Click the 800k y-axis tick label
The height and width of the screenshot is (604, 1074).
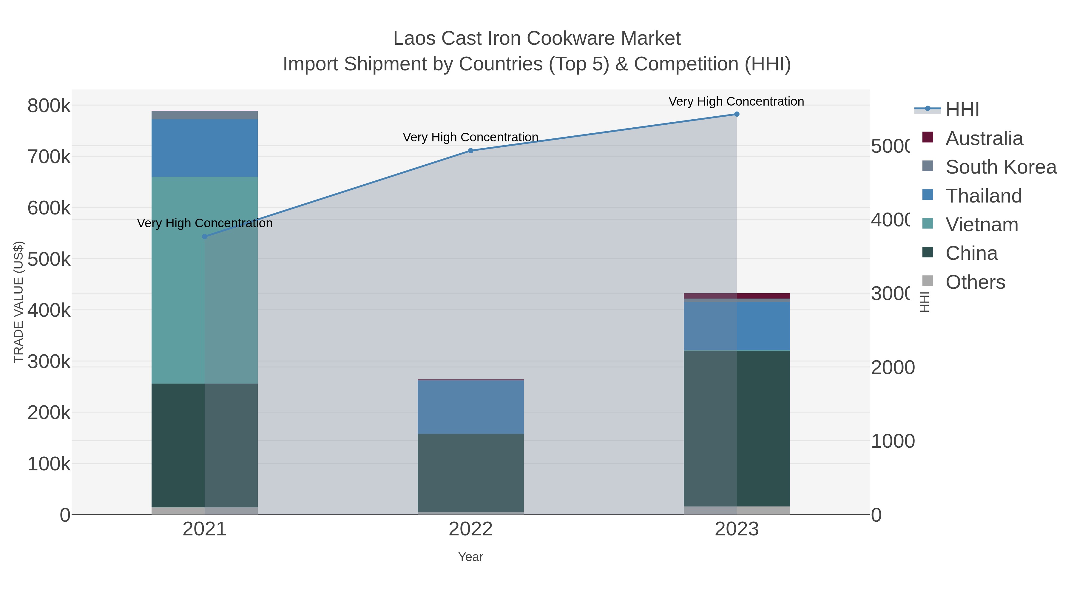click(x=49, y=106)
